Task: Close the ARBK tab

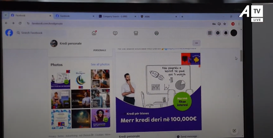Action: (176, 17)
